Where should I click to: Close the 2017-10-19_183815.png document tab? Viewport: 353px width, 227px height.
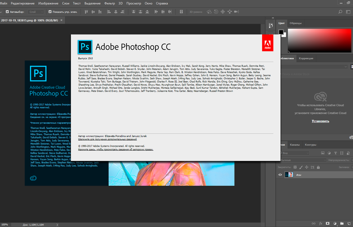61,20
